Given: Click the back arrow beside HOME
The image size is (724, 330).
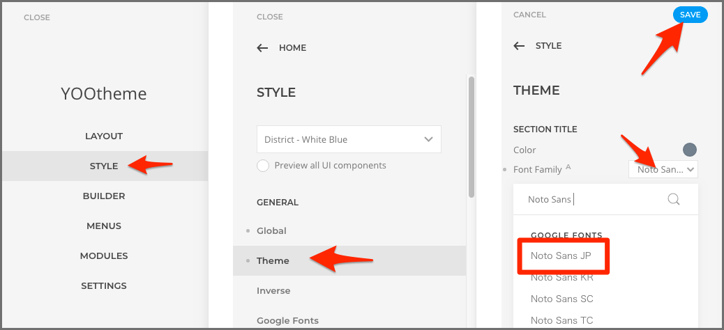Looking at the screenshot, I should click(x=262, y=48).
